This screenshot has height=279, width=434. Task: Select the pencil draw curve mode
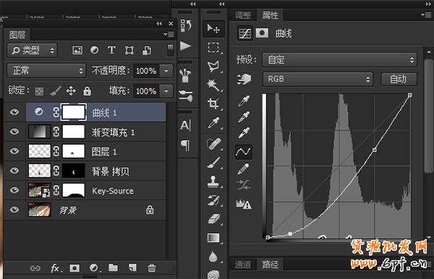tap(243, 168)
